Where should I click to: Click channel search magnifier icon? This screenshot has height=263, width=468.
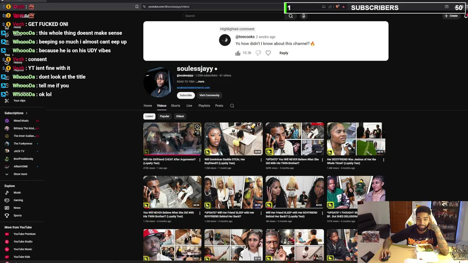click(x=232, y=106)
